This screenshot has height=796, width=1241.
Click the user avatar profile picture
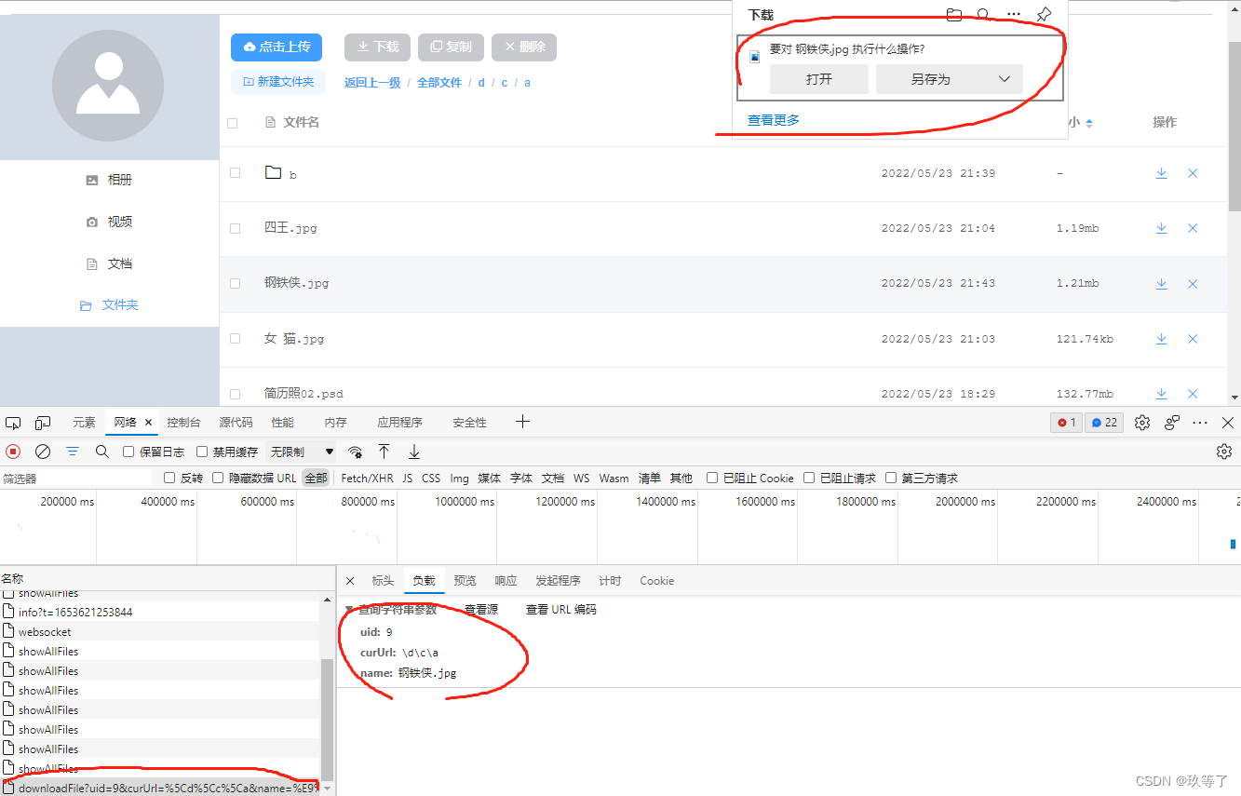[x=108, y=85]
